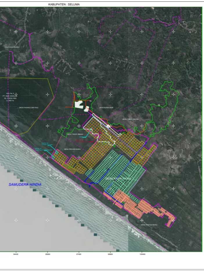Screen dimensions: 204x271
Task: Click the red circle marker in the parcel grid
Action: [100, 133]
